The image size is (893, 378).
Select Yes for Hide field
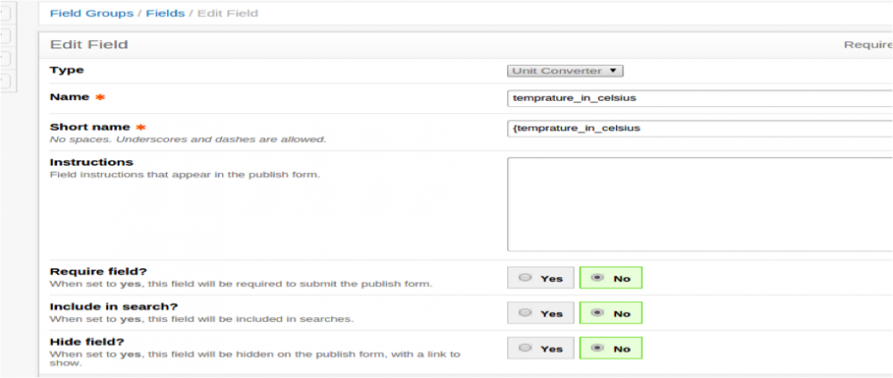(542, 348)
